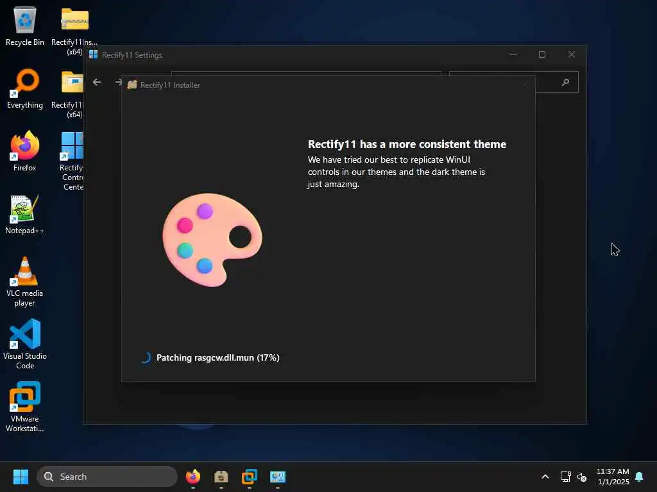Image resolution: width=657 pixels, height=492 pixels.
Task: Click the taskbar Search box
Action: [107, 477]
